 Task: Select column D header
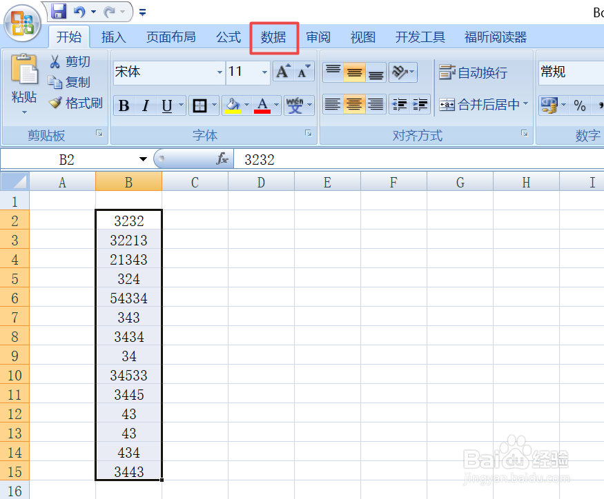click(x=261, y=181)
